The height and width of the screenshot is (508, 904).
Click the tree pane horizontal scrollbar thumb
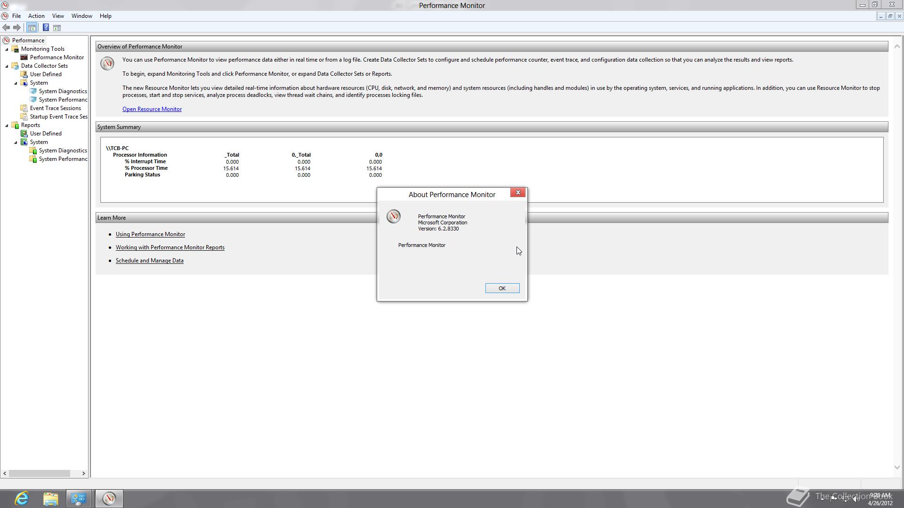click(40, 474)
